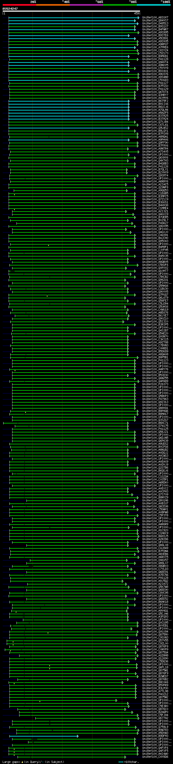Select the UniRef100_P41128 label
The image size is (173, 764).
(155, 59)
